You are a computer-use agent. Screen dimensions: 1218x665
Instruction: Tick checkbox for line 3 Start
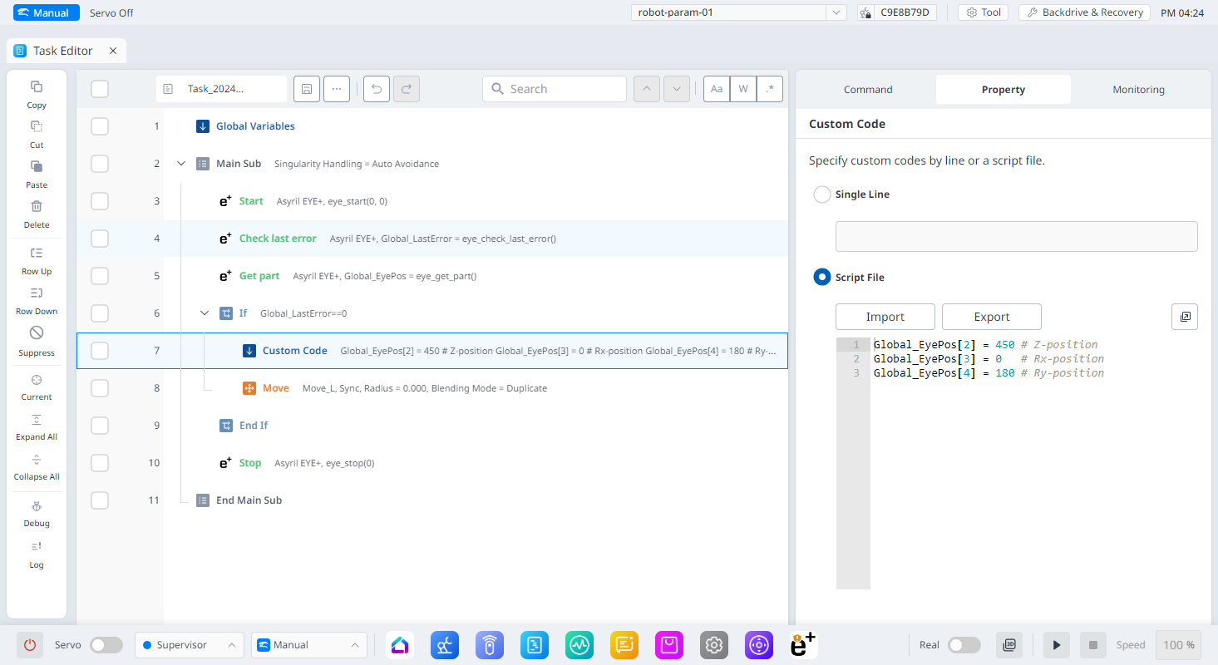[100, 201]
